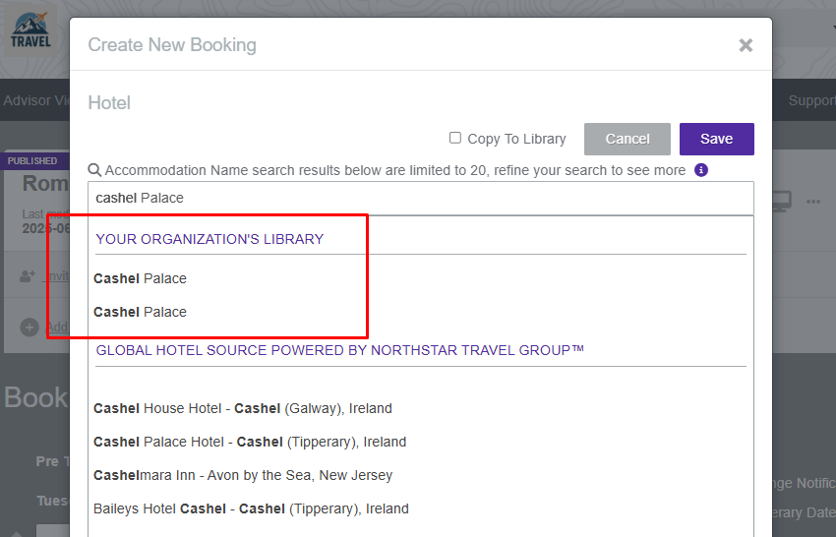Click the plus Add icon in background
This screenshot has width=836, height=537.
30,327
